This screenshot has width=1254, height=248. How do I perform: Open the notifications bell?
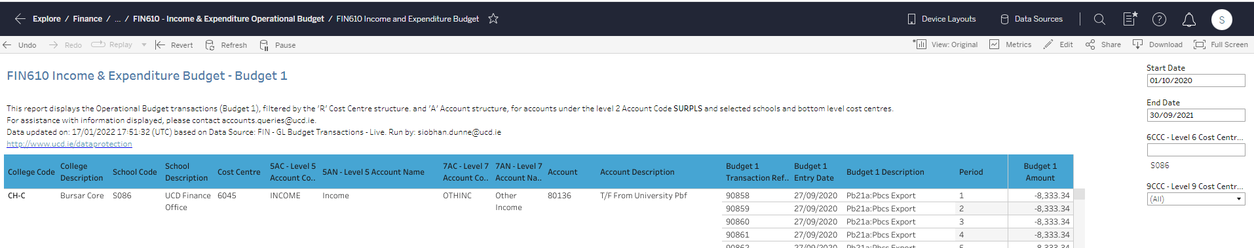click(x=1188, y=20)
